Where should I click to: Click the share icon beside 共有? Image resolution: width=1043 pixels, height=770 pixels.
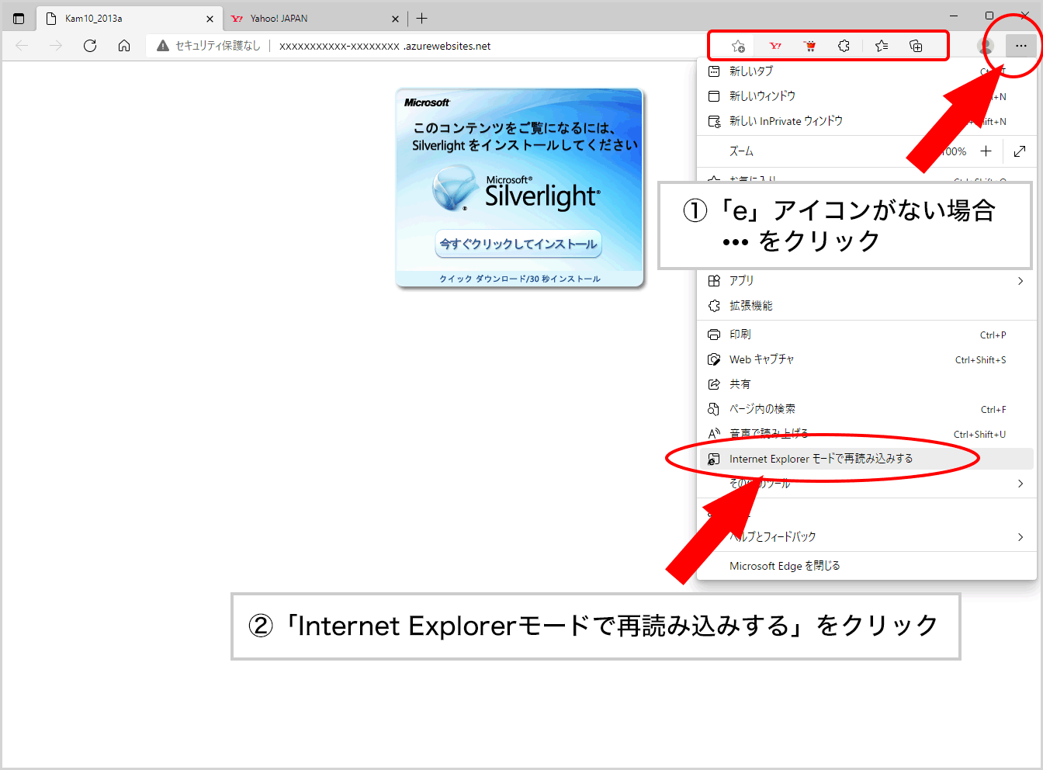coord(714,384)
